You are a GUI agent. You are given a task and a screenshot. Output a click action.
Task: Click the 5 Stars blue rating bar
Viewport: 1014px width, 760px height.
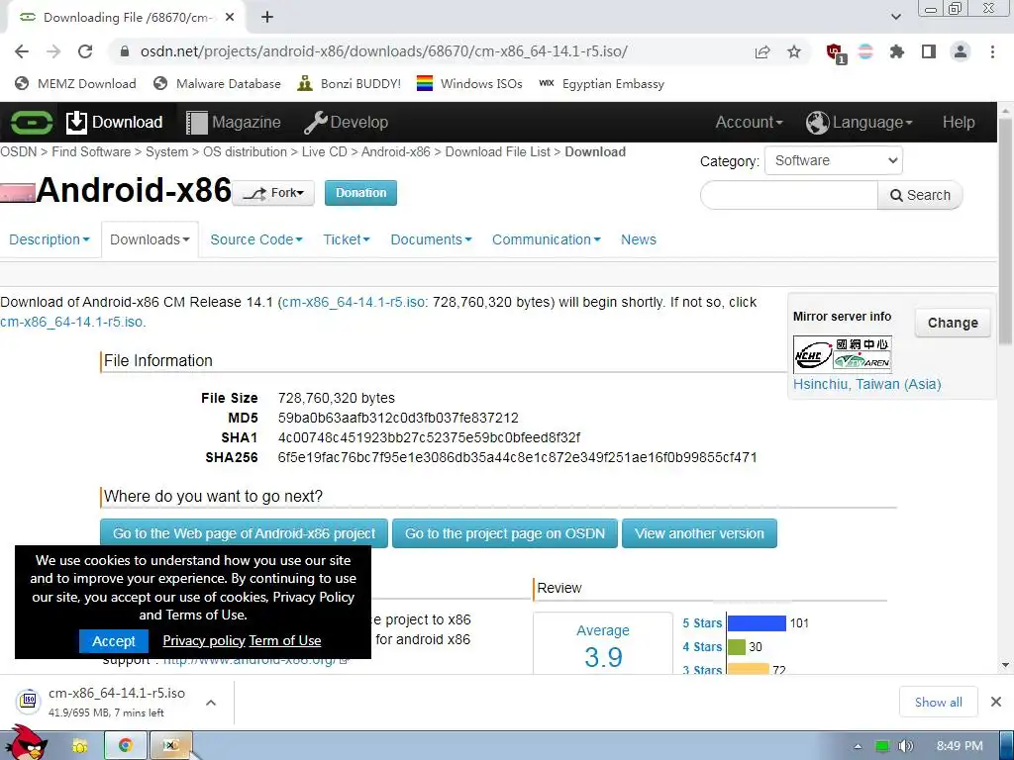(x=757, y=623)
